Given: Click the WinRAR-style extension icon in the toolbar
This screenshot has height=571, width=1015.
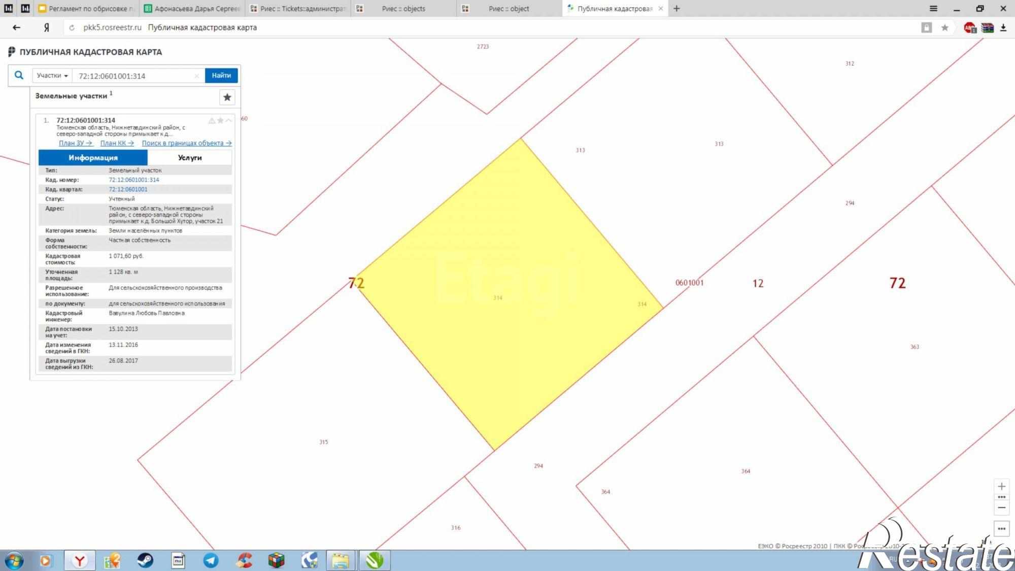Looking at the screenshot, I should click(x=987, y=27).
